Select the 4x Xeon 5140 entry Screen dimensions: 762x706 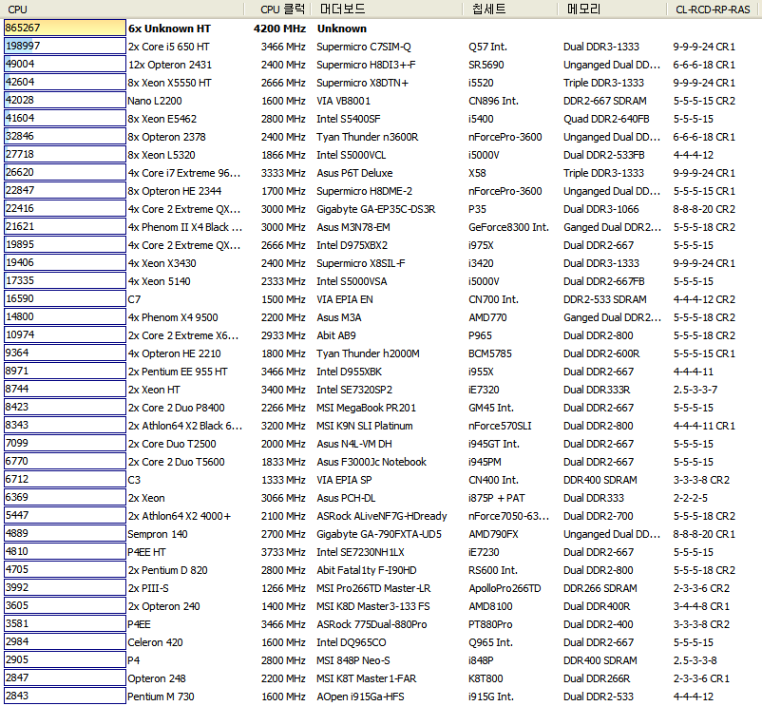coord(160,281)
